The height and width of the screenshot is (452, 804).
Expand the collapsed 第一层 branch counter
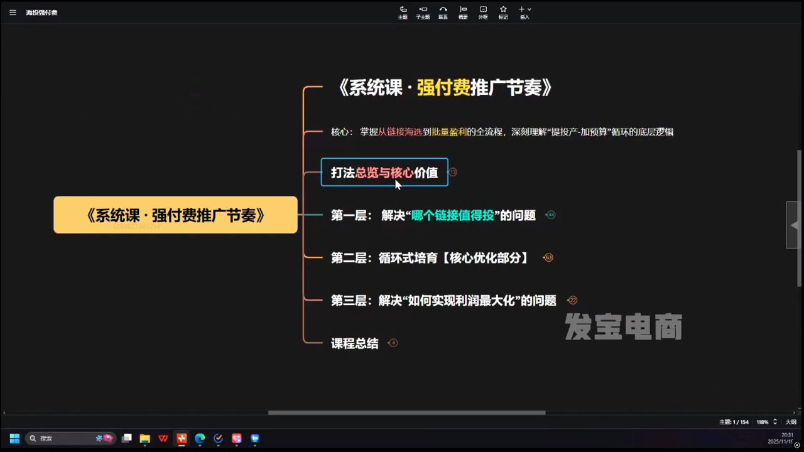550,215
